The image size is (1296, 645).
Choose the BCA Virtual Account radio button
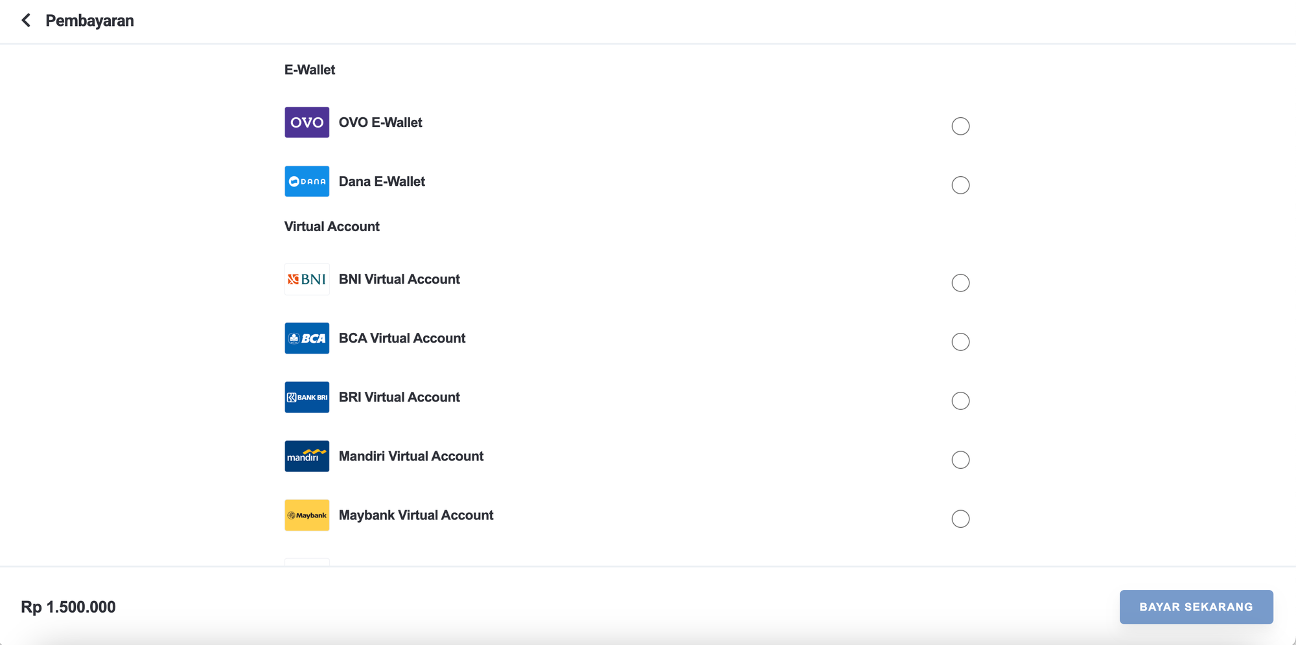960,341
